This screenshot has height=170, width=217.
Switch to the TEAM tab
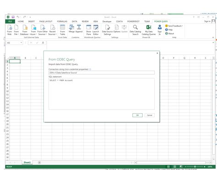[147, 22]
